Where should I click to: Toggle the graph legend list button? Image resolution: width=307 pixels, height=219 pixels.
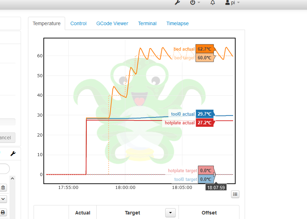click(235, 194)
